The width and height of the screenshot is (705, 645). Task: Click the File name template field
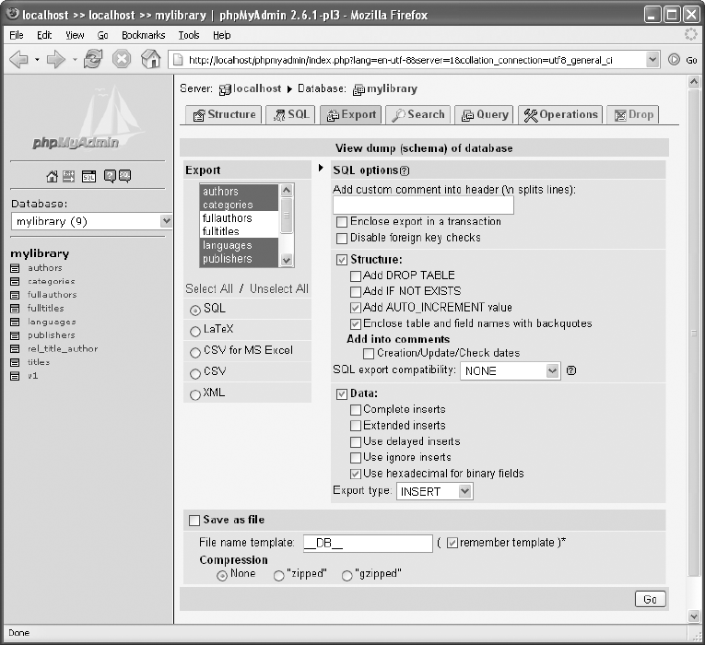pyautogui.click(x=368, y=544)
